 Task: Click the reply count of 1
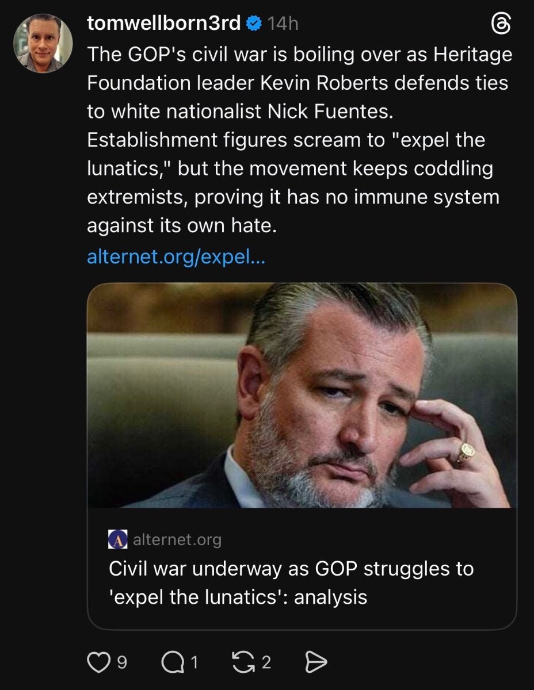(x=194, y=663)
